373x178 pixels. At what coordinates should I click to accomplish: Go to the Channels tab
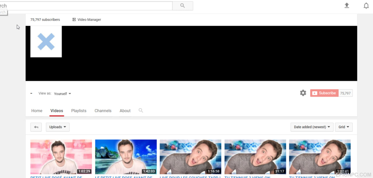click(103, 111)
